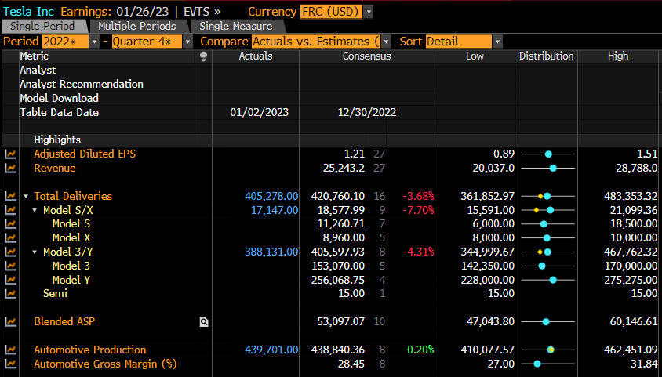
Task: Collapse the Model S/X group
Action: click(x=35, y=210)
